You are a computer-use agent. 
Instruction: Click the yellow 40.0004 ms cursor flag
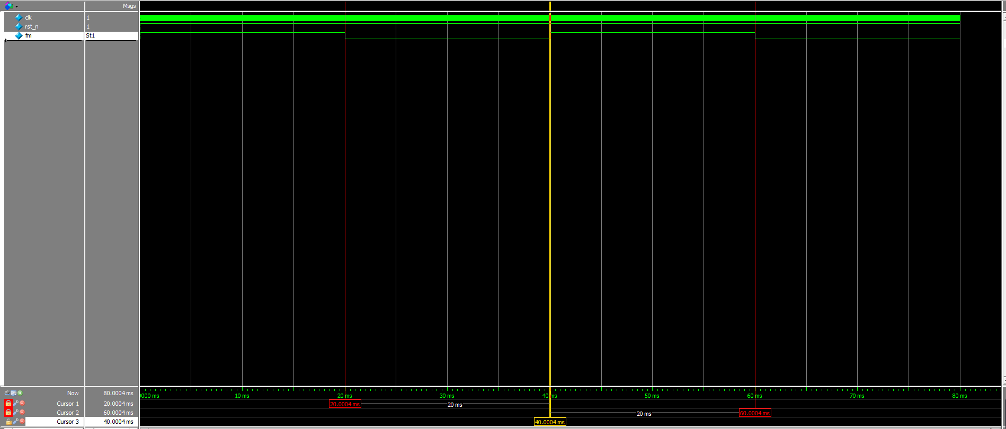point(549,422)
